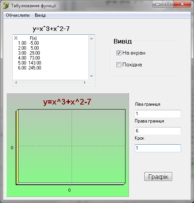The width and height of the screenshot is (194, 203).
Task: Open the Обчислити menu
Action: click(18, 15)
